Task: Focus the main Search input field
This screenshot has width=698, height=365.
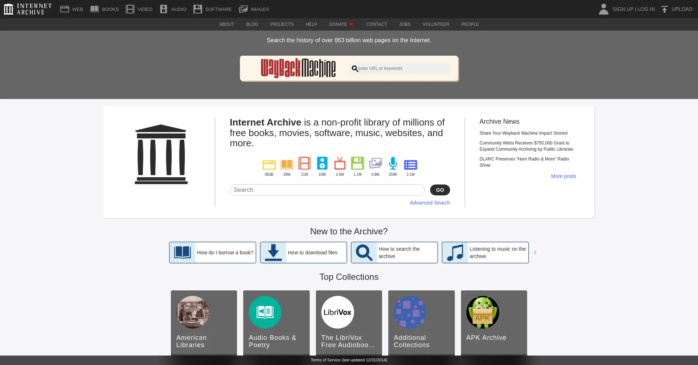Action: pos(327,190)
